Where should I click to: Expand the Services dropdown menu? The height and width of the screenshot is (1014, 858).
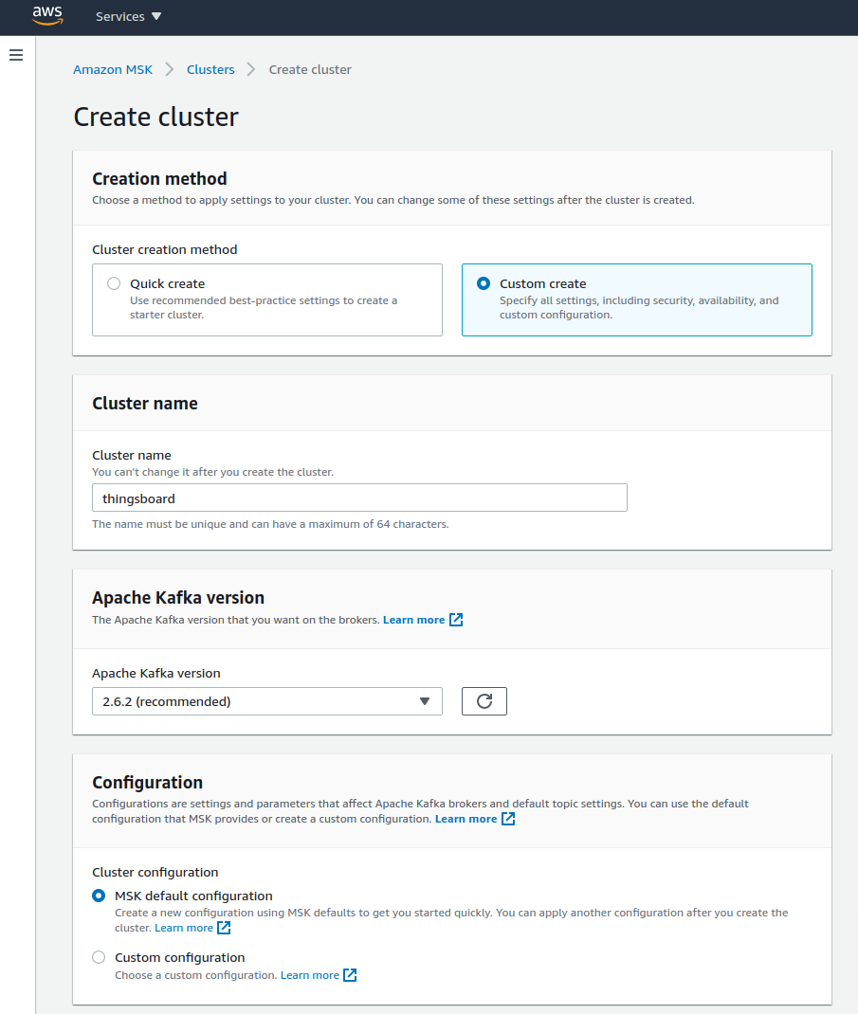[128, 17]
